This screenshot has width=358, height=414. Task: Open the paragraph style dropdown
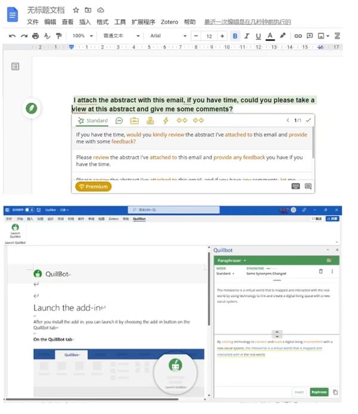pyautogui.click(x=121, y=36)
